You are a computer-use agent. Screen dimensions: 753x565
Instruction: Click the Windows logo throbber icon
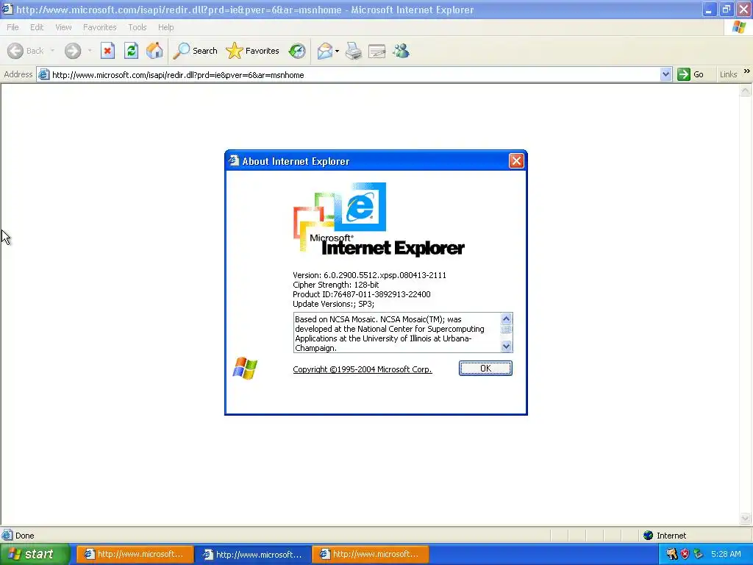tap(739, 27)
